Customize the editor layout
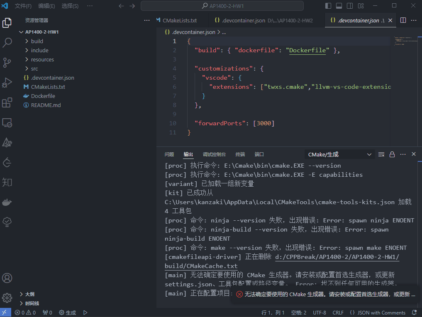The image size is (422, 317). coord(361,6)
